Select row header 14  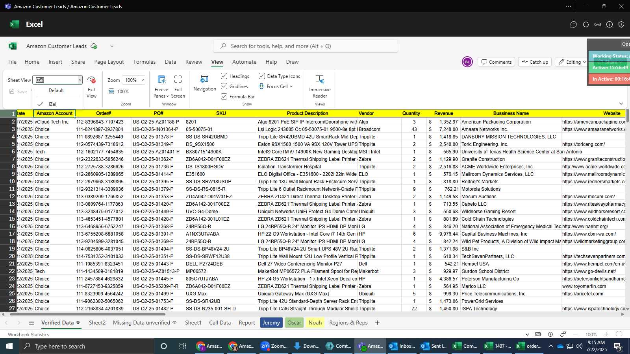click(8, 212)
